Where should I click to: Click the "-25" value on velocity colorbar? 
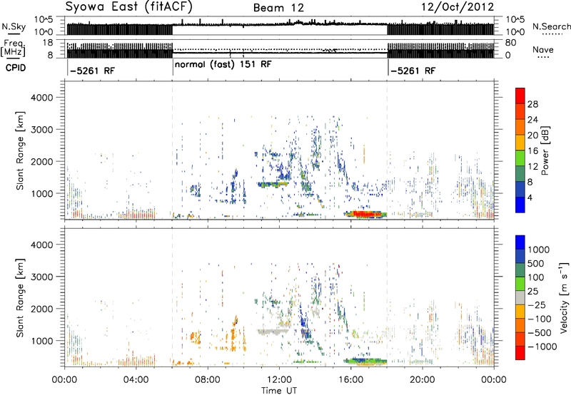537,305
